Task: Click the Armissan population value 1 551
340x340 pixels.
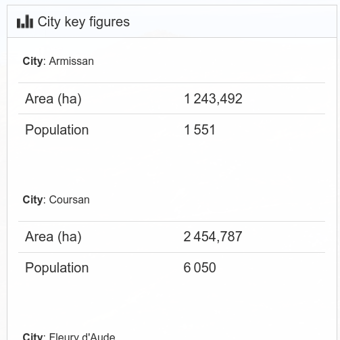Action: [199, 130]
